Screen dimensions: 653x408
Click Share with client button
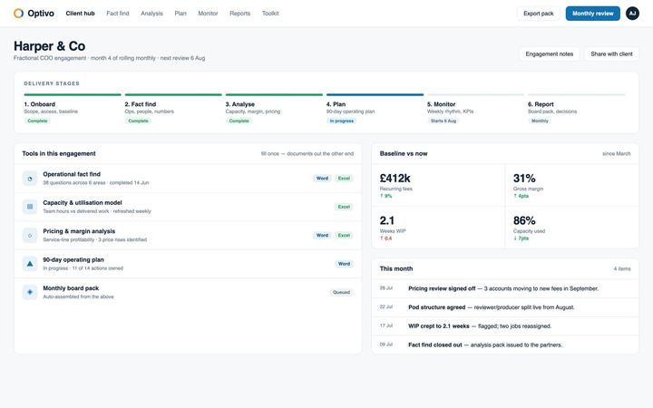[611, 54]
